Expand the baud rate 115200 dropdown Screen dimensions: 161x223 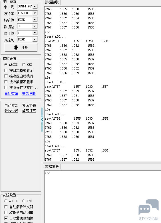(35, 13)
